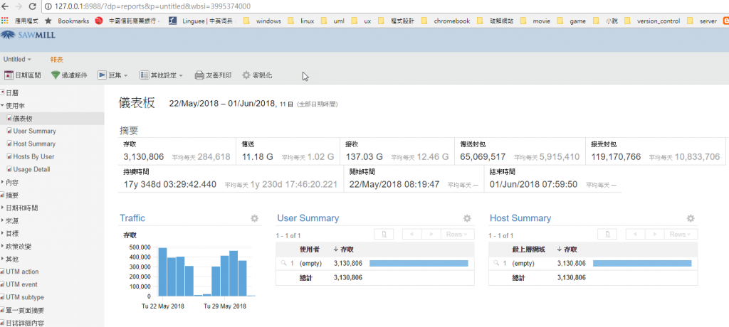Click the 22/May/2018 08:19:47 start time

tap(394, 184)
